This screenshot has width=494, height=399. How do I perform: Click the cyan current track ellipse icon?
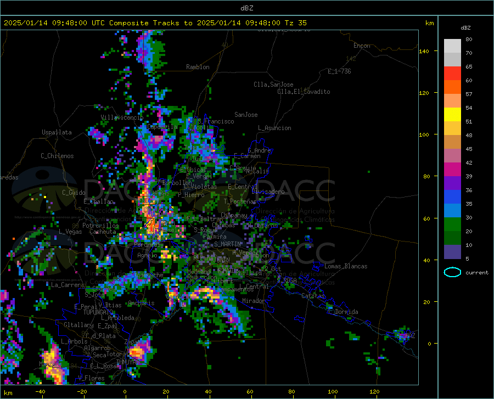(452, 272)
